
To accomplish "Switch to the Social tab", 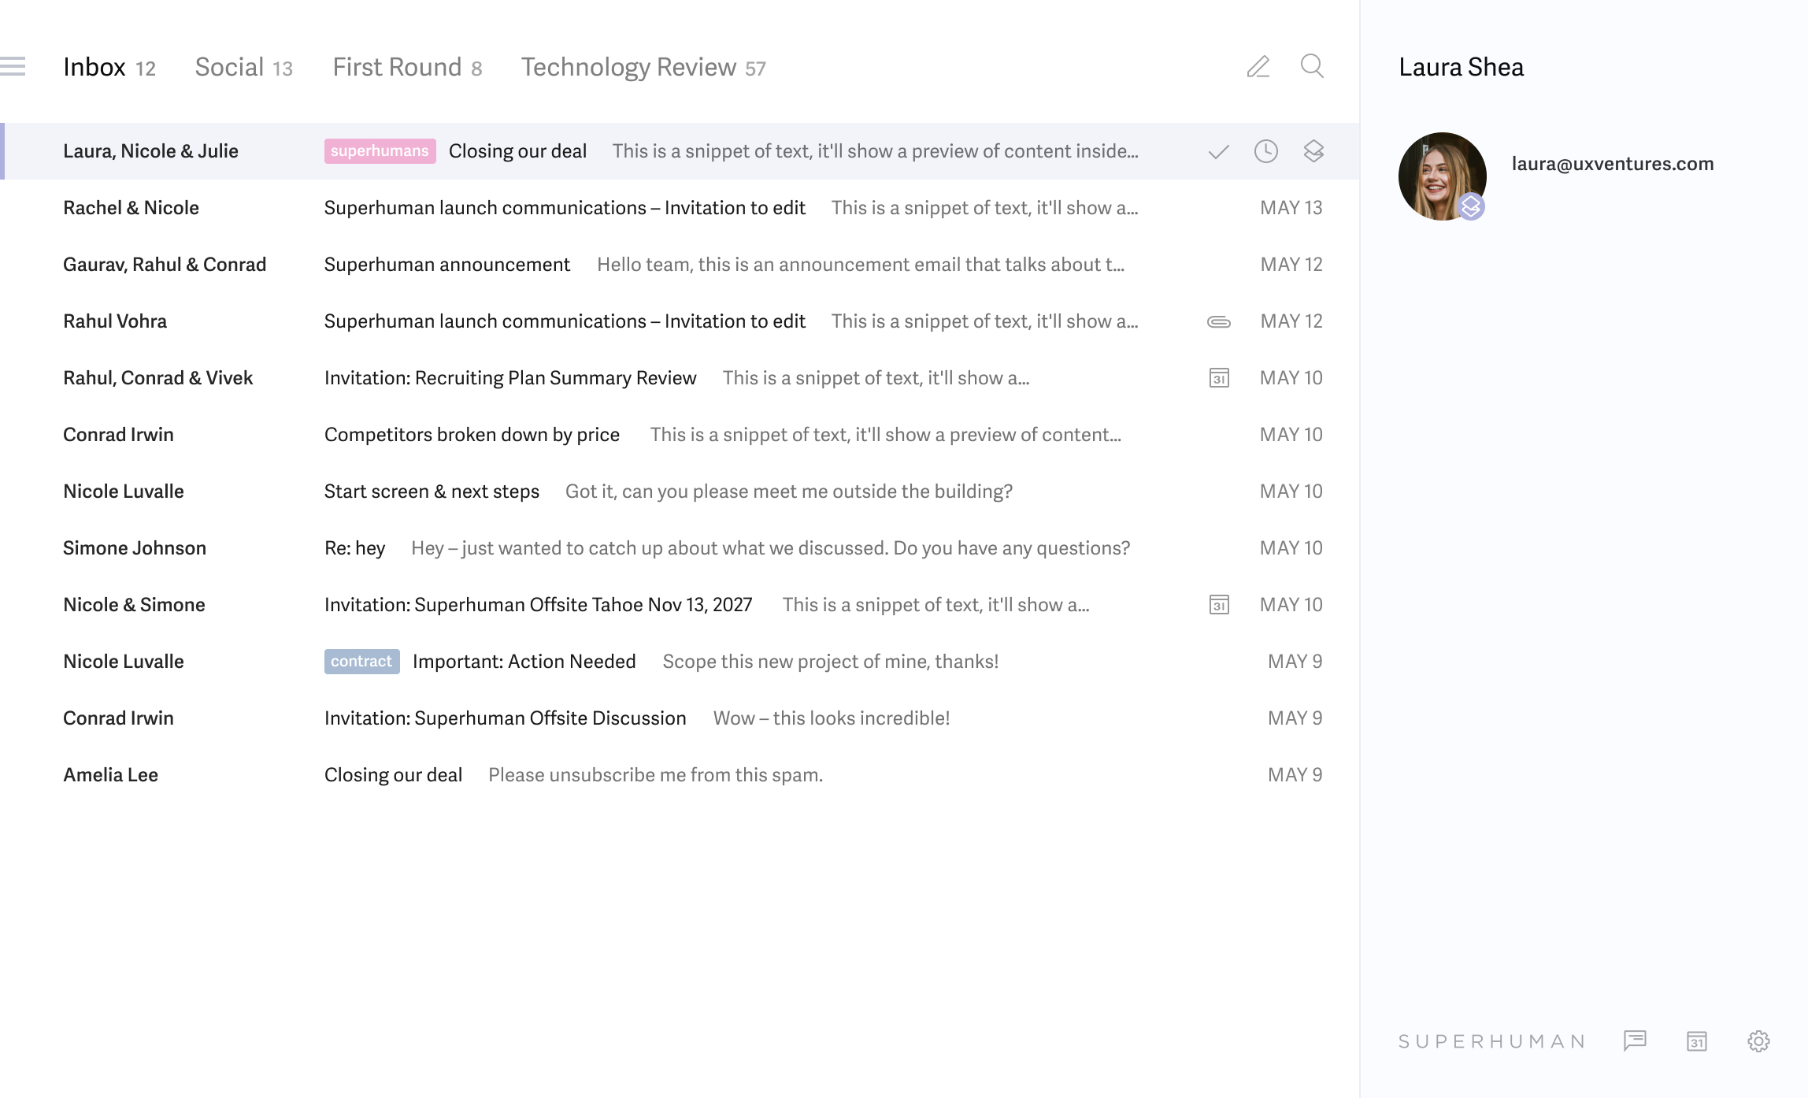I will (243, 67).
